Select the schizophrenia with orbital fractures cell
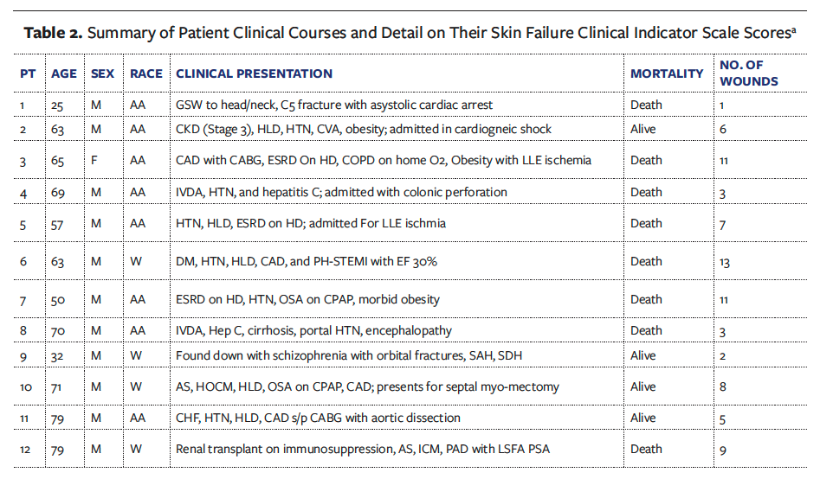Screen dimensions: 833x479 (x=349, y=355)
